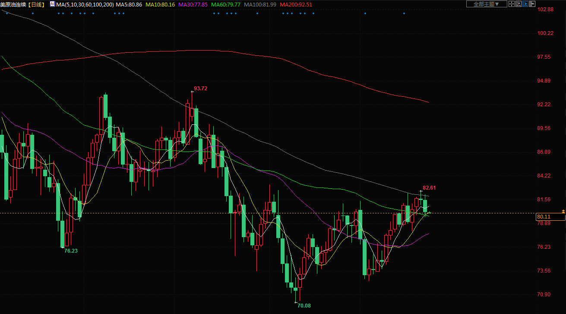Click the magenta MA30:77.85 legend label

pos(193,4)
